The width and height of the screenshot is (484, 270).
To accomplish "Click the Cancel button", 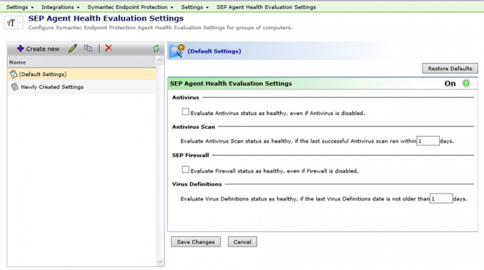I will click(x=242, y=241).
